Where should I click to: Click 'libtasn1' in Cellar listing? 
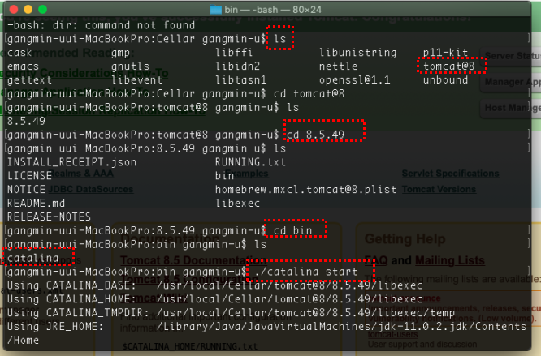point(240,79)
